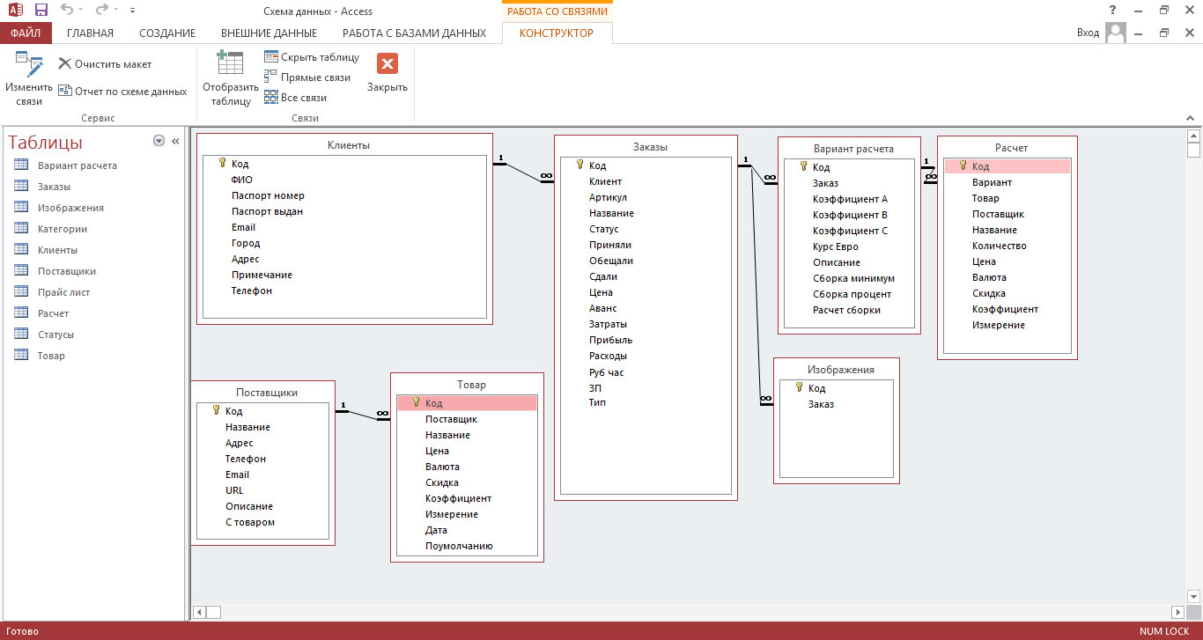Select Артикул field in Заказы table

coord(608,197)
